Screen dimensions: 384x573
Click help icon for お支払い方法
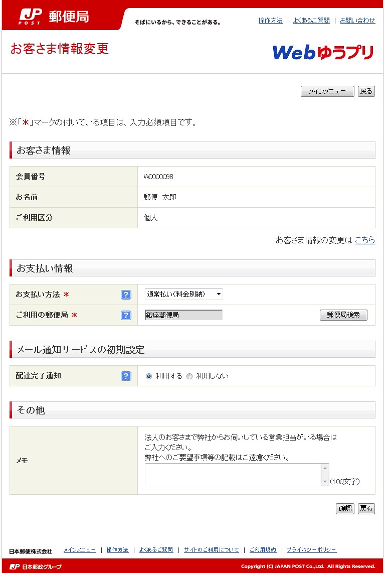pyautogui.click(x=126, y=295)
